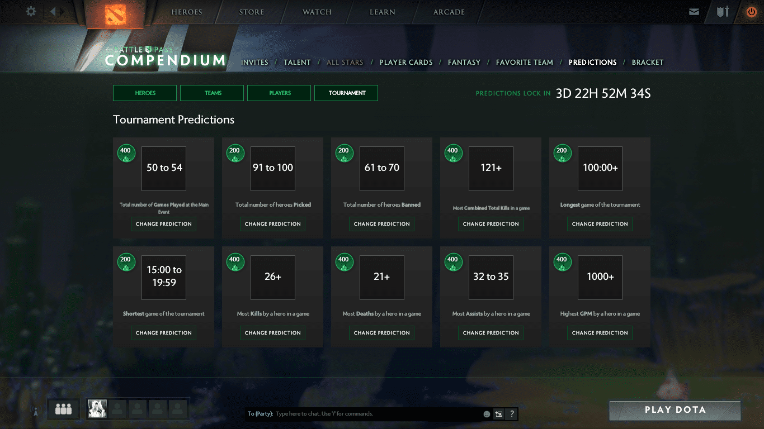Viewport: 764px width, 429px height.
Task: Open the emoticon smiley picker in chat
Action: (487, 414)
